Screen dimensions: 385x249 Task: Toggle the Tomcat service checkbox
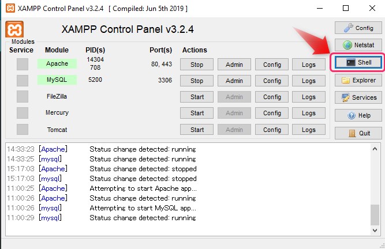pos(23,129)
